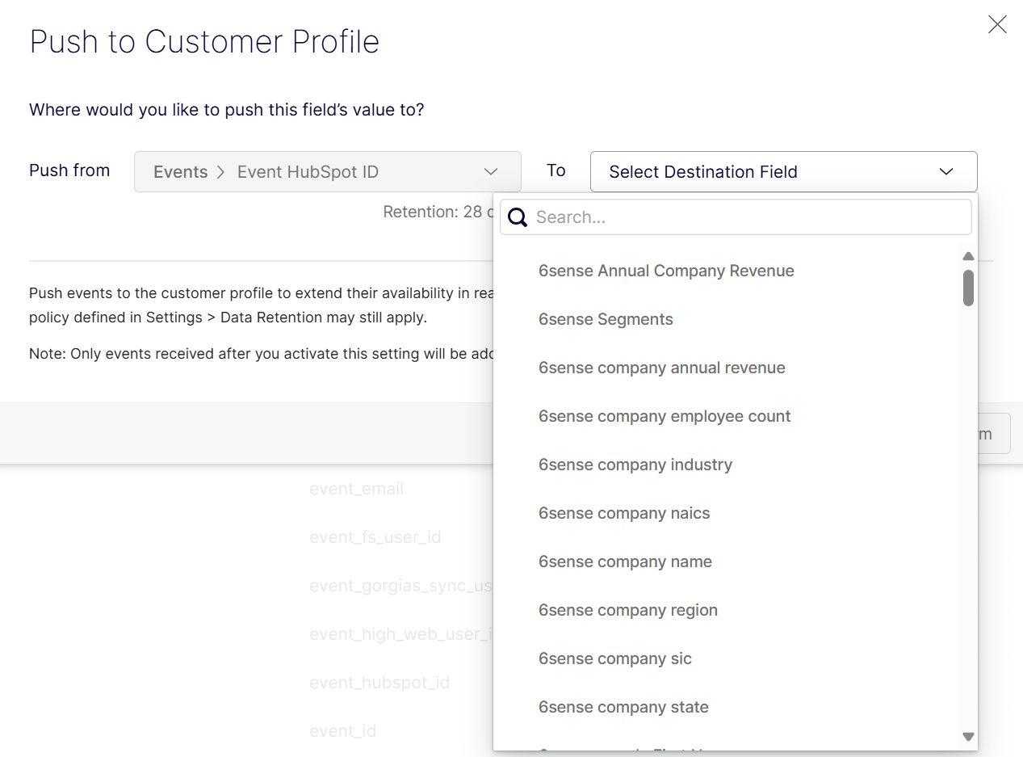Pick 6sense company name as destination

[625, 561]
